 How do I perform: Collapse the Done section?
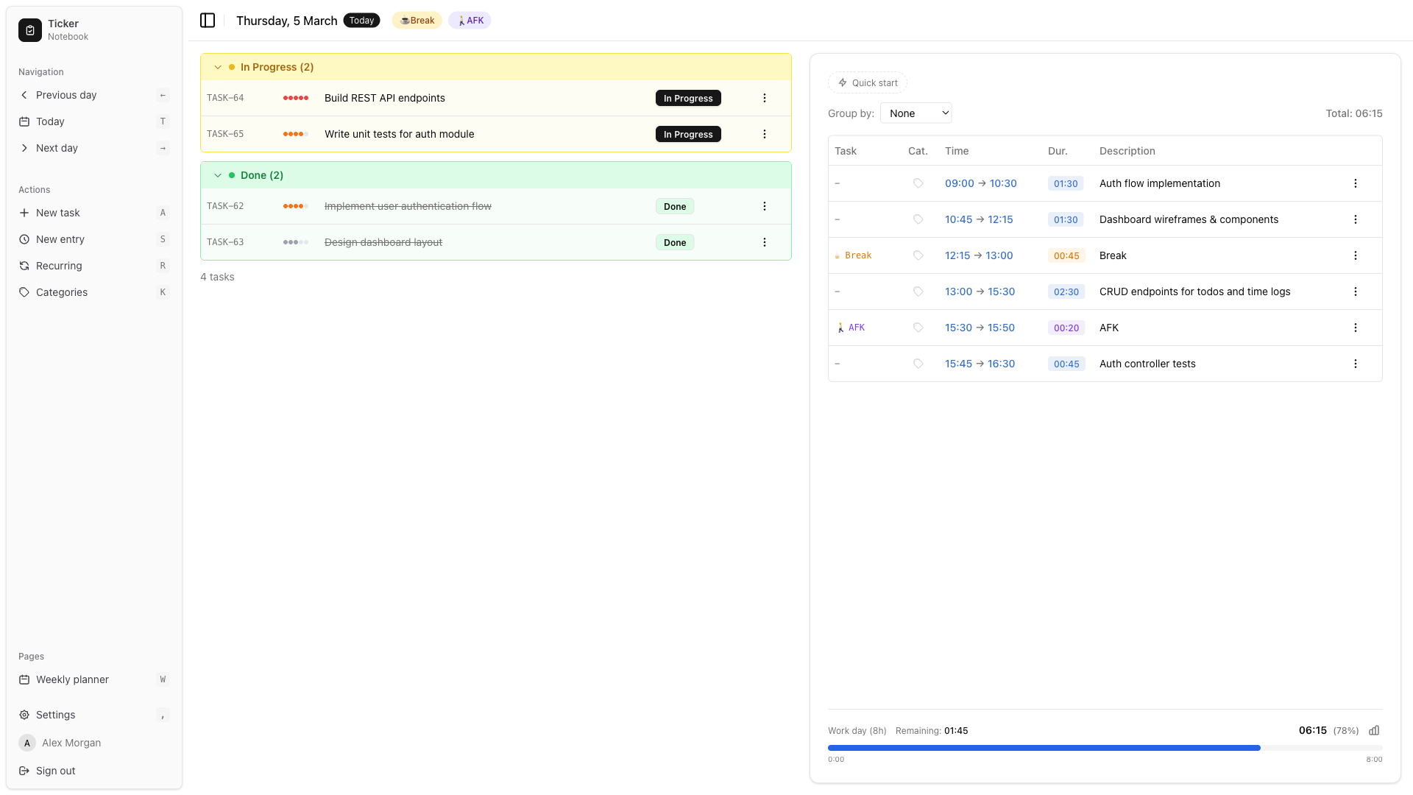218,175
